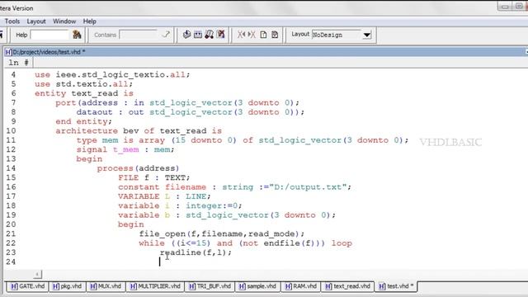Switch to the RAM.vhd tab
This screenshot has height=297, width=528.
[301, 286]
